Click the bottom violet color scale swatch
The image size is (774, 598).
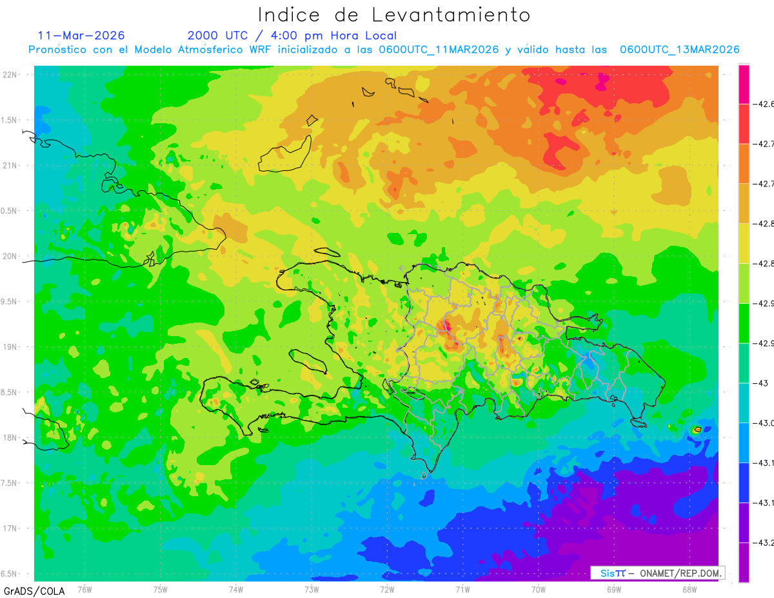coord(744,563)
